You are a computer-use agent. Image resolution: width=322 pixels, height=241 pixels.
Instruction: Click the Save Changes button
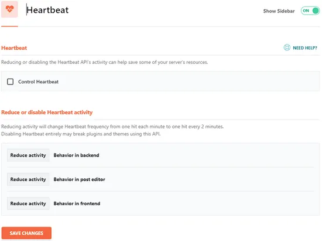point(26,233)
